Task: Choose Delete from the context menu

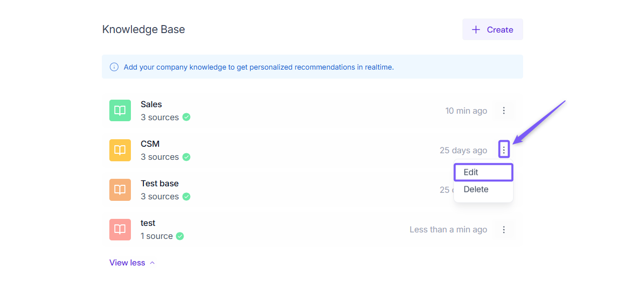Action: click(476, 189)
